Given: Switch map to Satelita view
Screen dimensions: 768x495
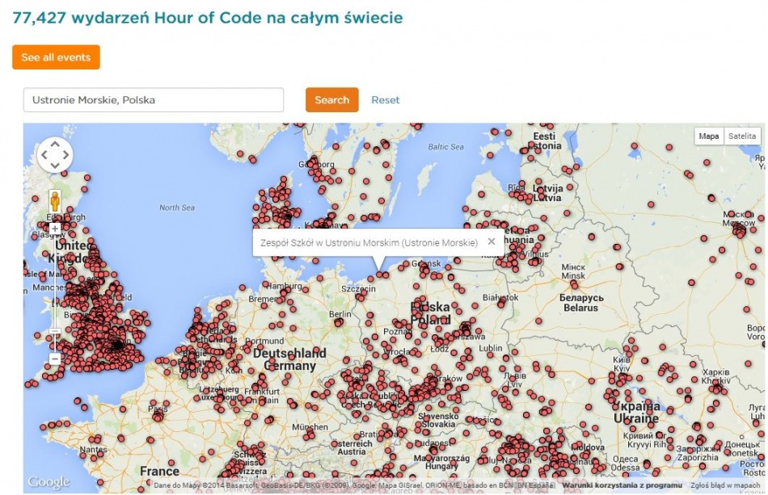Looking at the screenshot, I should [741, 136].
